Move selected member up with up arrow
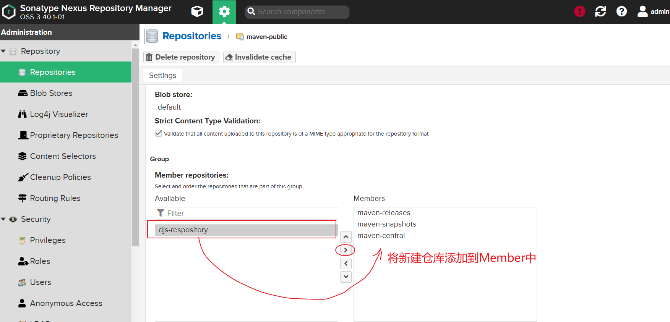 click(346, 237)
